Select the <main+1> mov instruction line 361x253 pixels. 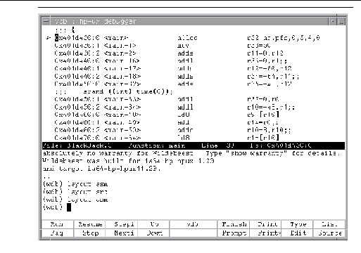point(163,46)
